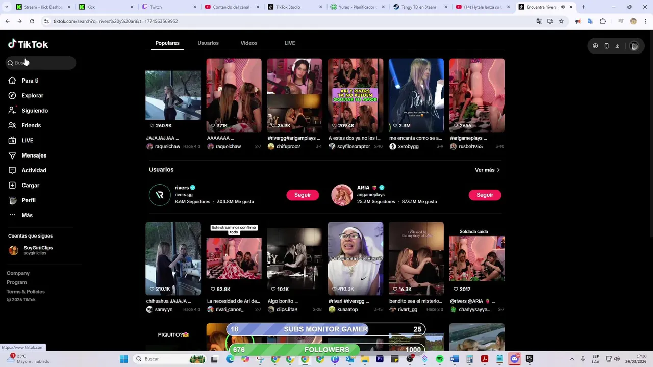This screenshot has height=367, width=653.
Task: Click Chrome profile avatar
Action: point(633,21)
